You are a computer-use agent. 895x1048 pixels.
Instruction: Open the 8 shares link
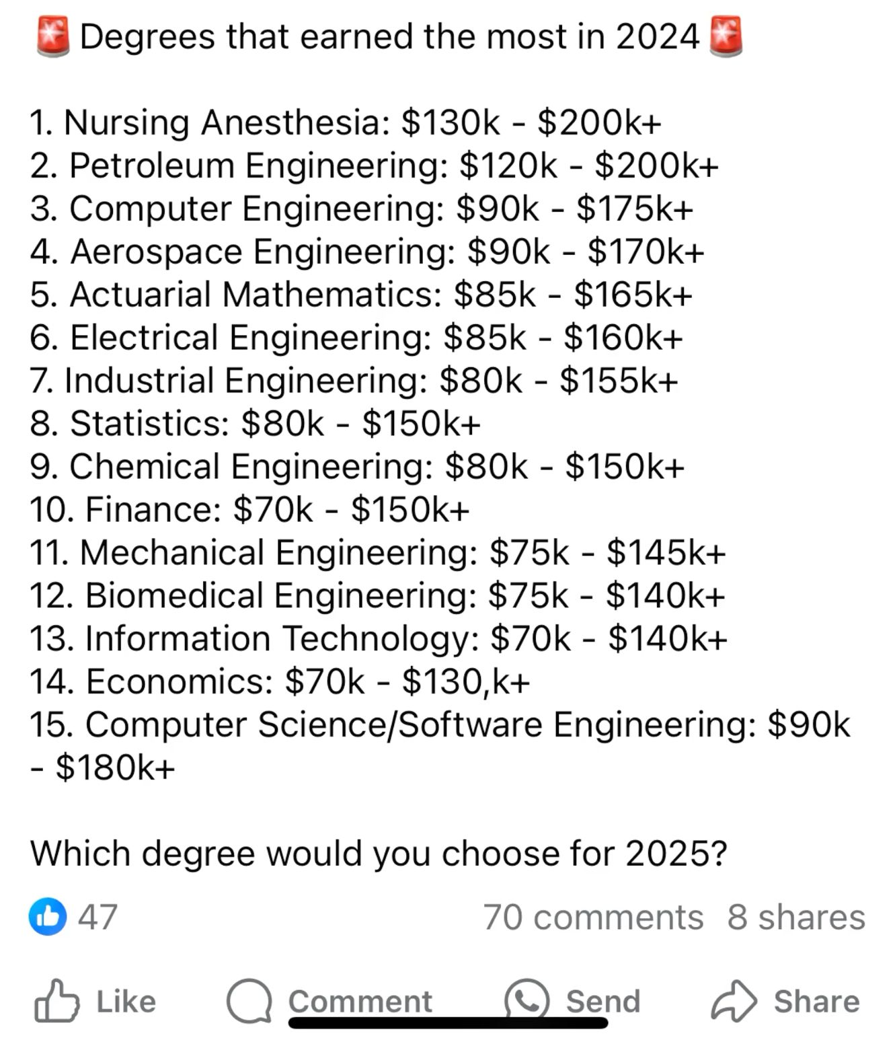pos(796,917)
